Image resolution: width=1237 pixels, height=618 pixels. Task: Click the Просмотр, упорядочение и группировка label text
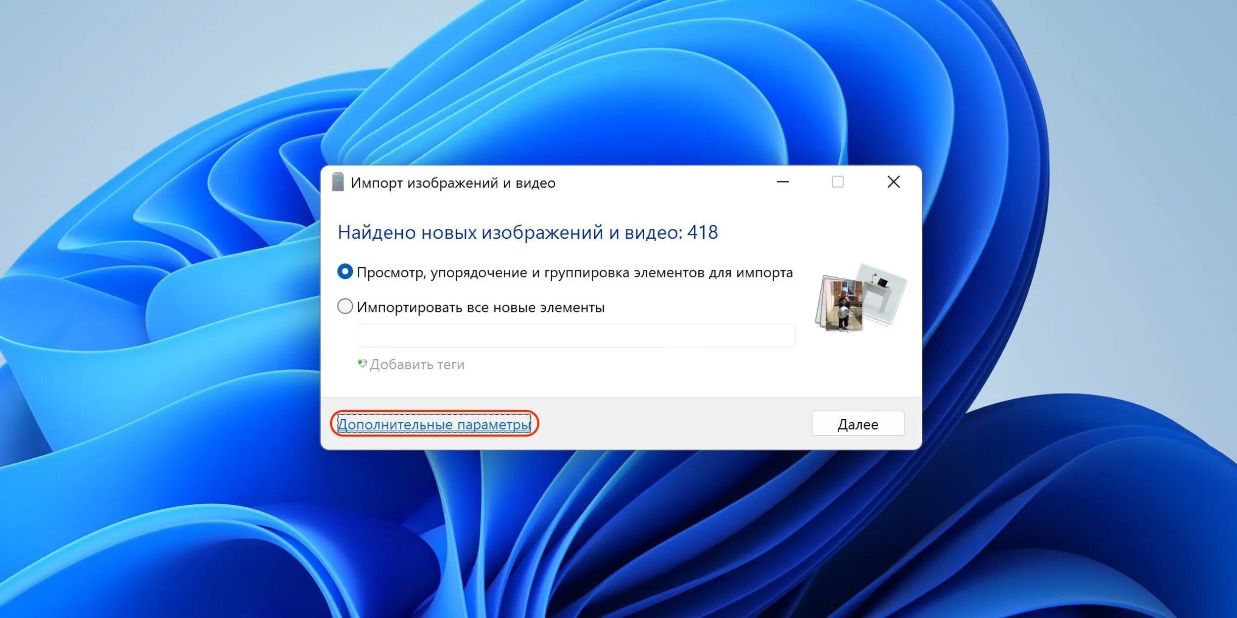574,272
